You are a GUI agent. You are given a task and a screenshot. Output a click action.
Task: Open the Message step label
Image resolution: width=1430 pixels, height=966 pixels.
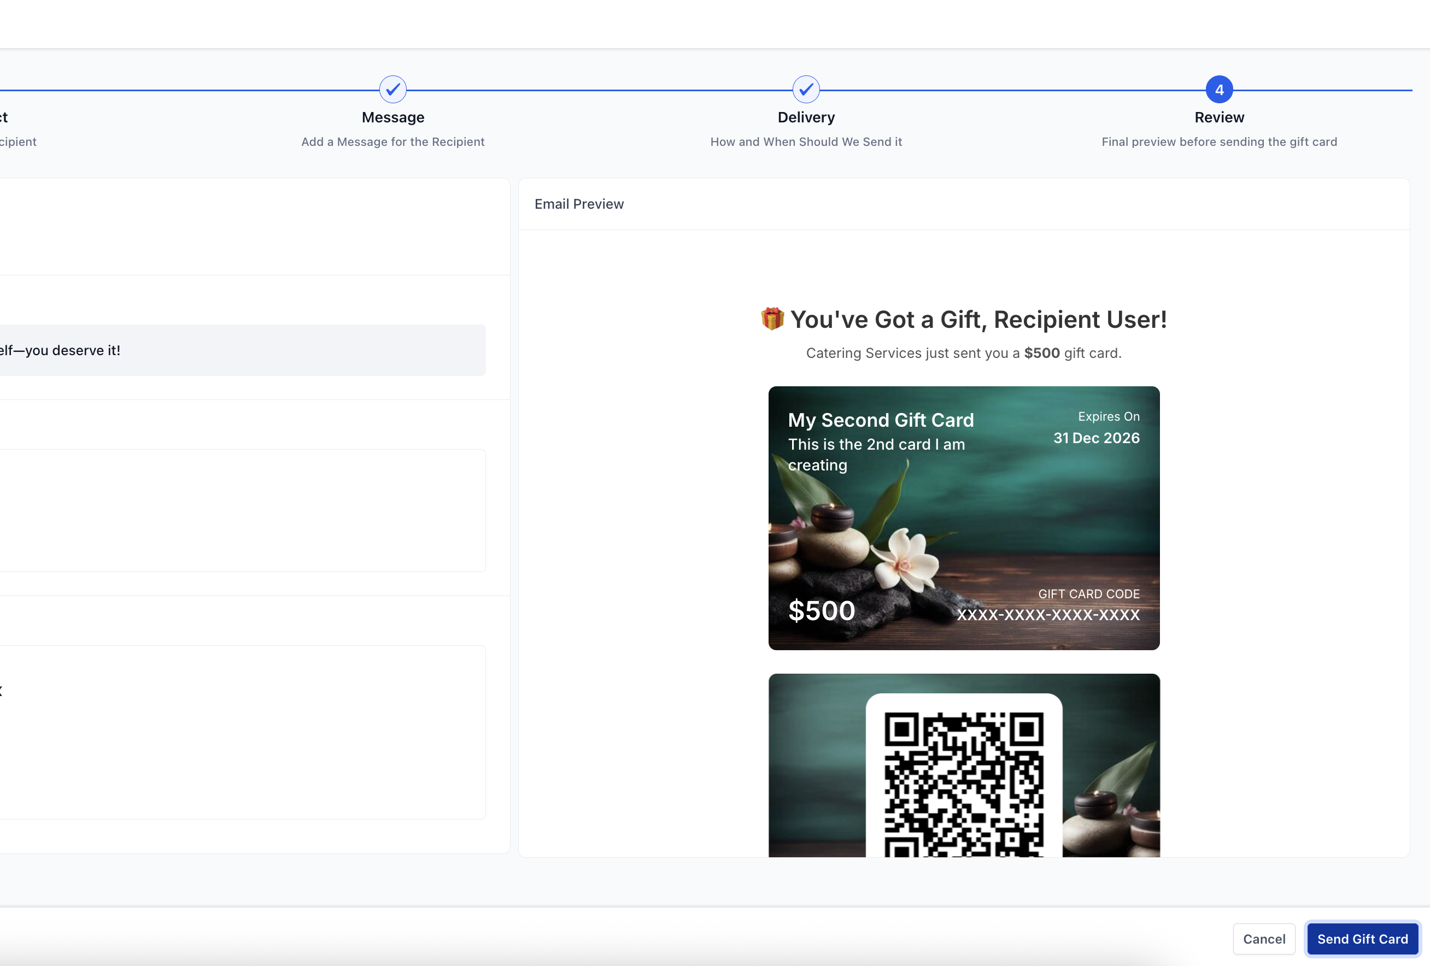(392, 117)
